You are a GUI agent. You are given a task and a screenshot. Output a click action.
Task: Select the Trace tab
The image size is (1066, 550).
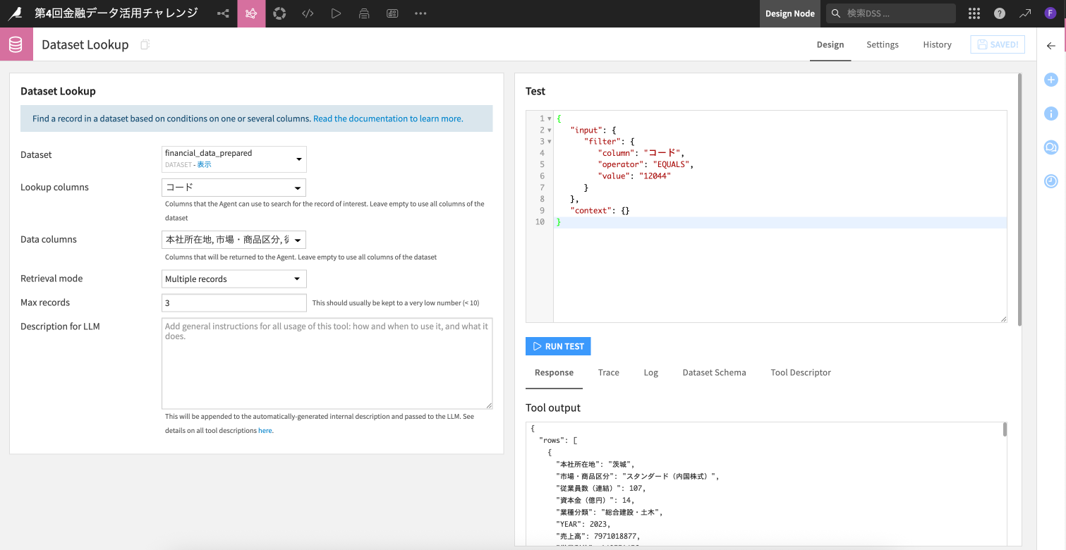pyautogui.click(x=608, y=372)
